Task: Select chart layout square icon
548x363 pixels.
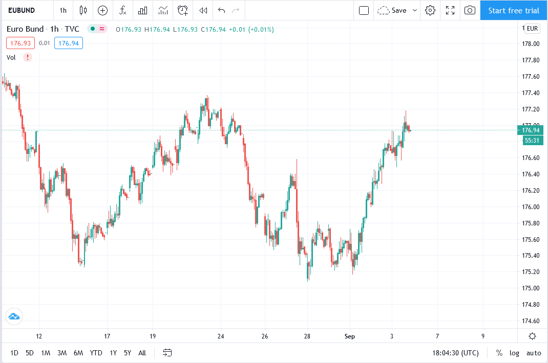Action: [x=364, y=10]
